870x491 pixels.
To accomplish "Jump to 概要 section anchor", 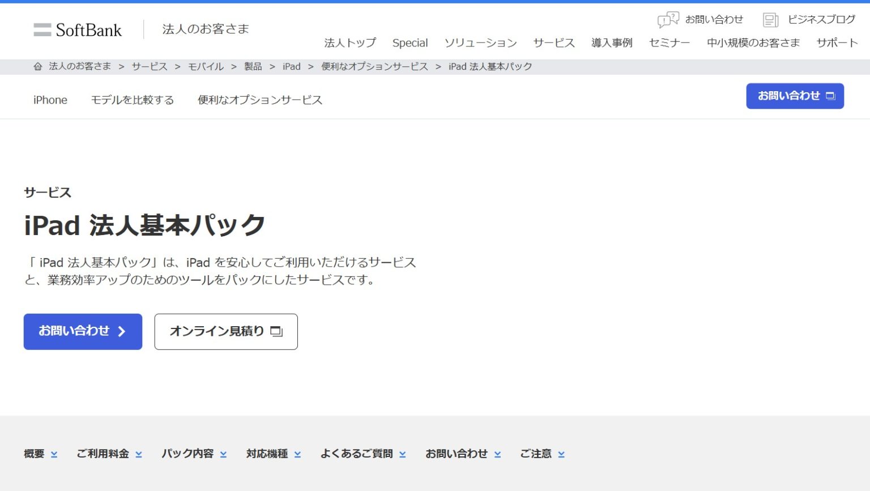I will point(40,454).
